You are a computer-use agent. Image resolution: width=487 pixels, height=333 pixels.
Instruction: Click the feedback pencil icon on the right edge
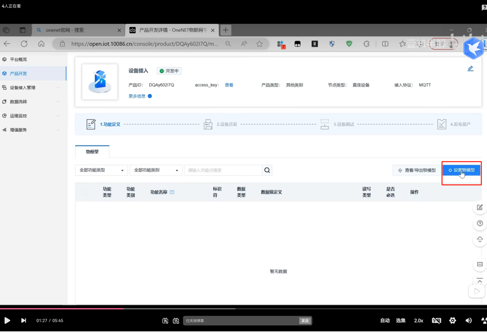tap(479, 207)
